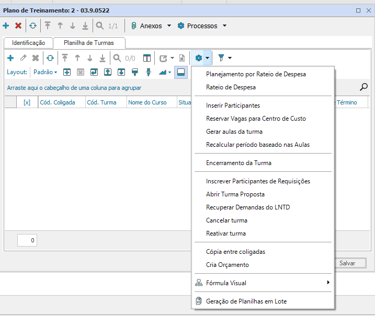Toggle the [x] select-all column header
Viewport: 375px width, 316px height.
[x=27, y=102]
